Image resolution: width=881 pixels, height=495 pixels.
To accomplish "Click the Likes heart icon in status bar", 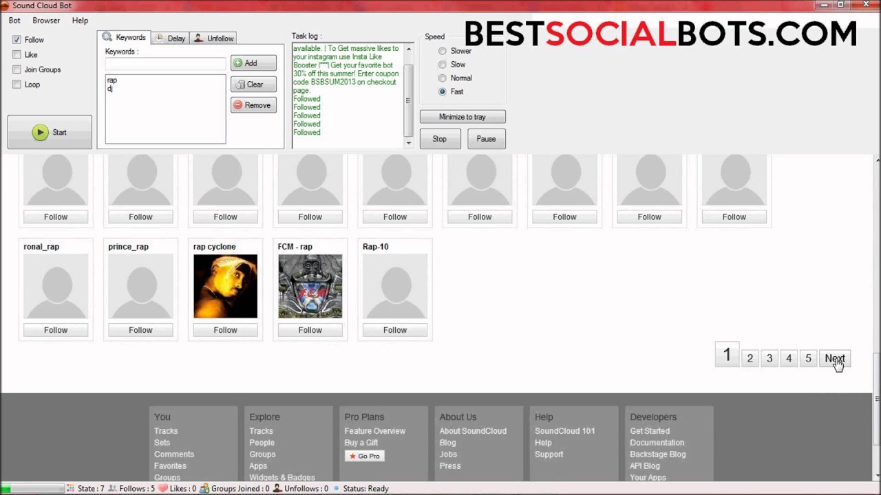I will coord(163,489).
